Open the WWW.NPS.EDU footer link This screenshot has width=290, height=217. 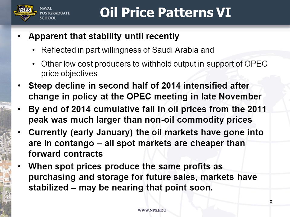[x=152, y=210]
